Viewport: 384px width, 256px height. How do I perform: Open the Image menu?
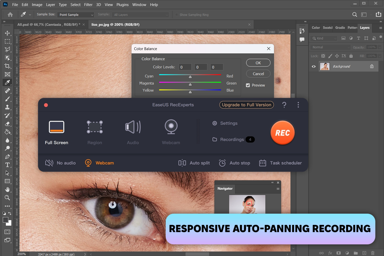point(37,4)
